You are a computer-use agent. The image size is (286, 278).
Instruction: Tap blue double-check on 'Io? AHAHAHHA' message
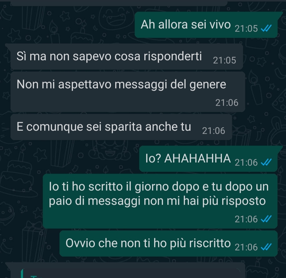[266, 162]
